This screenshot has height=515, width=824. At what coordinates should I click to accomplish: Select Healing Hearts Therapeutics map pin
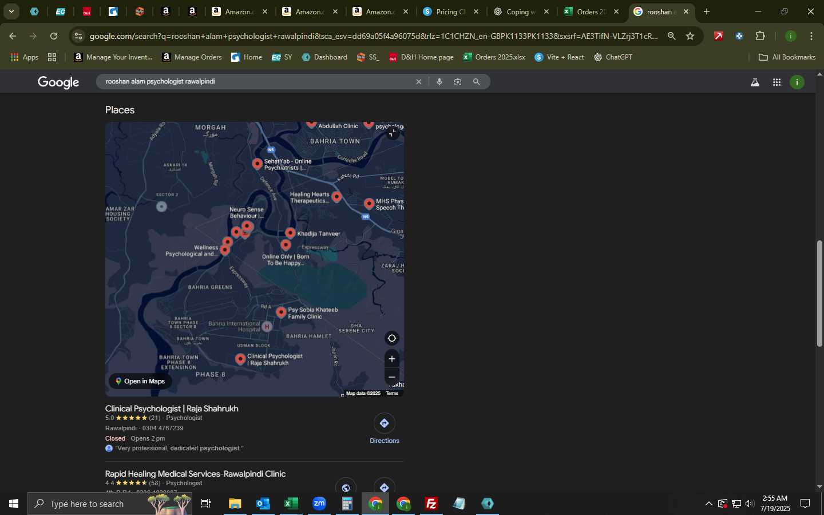click(336, 197)
